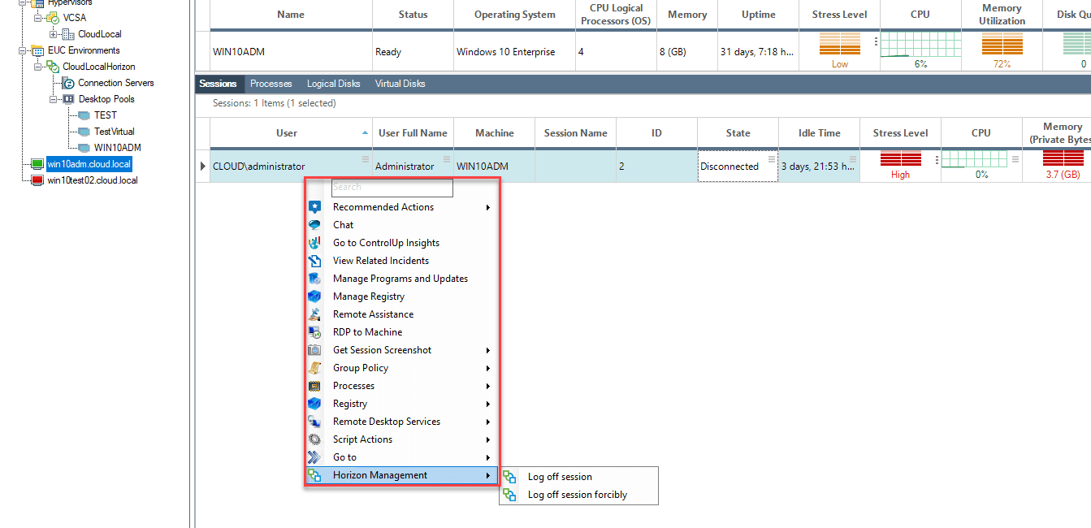Image resolution: width=1091 pixels, height=528 pixels.
Task: Expand the CloudLocal tree node
Action: [54, 34]
